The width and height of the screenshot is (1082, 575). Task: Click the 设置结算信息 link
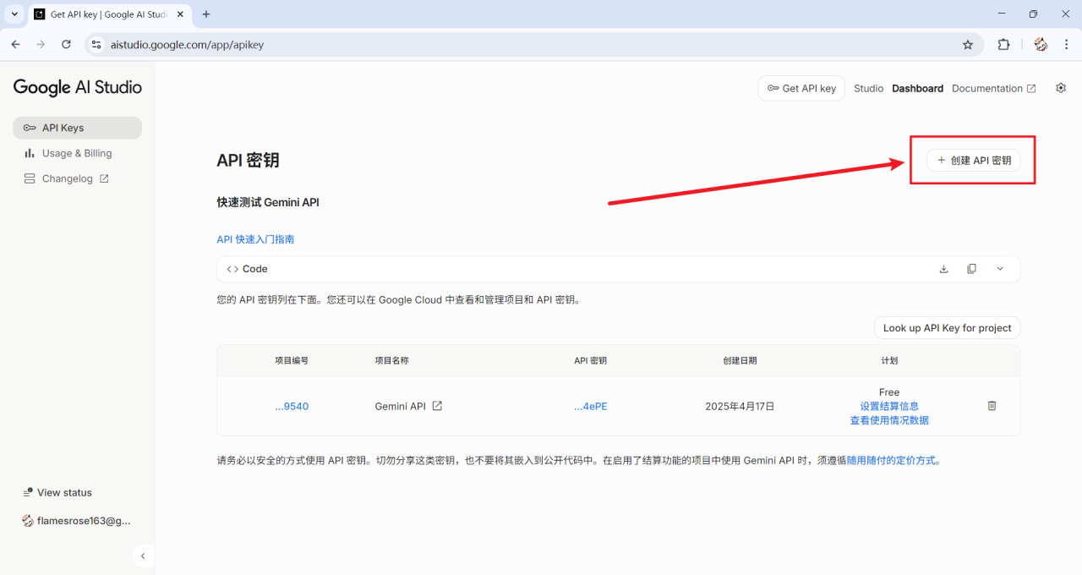pyautogui.click(x=889, y=406)
